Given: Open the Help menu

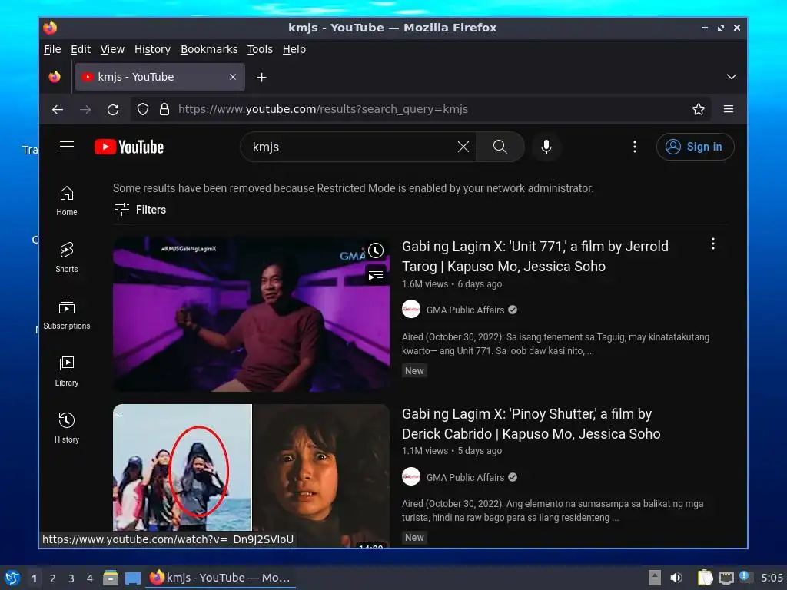Looking at the screenshot, I should [294, 49].
